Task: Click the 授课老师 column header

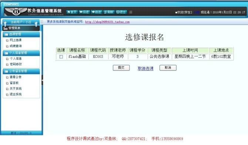Action: [118, 50]
